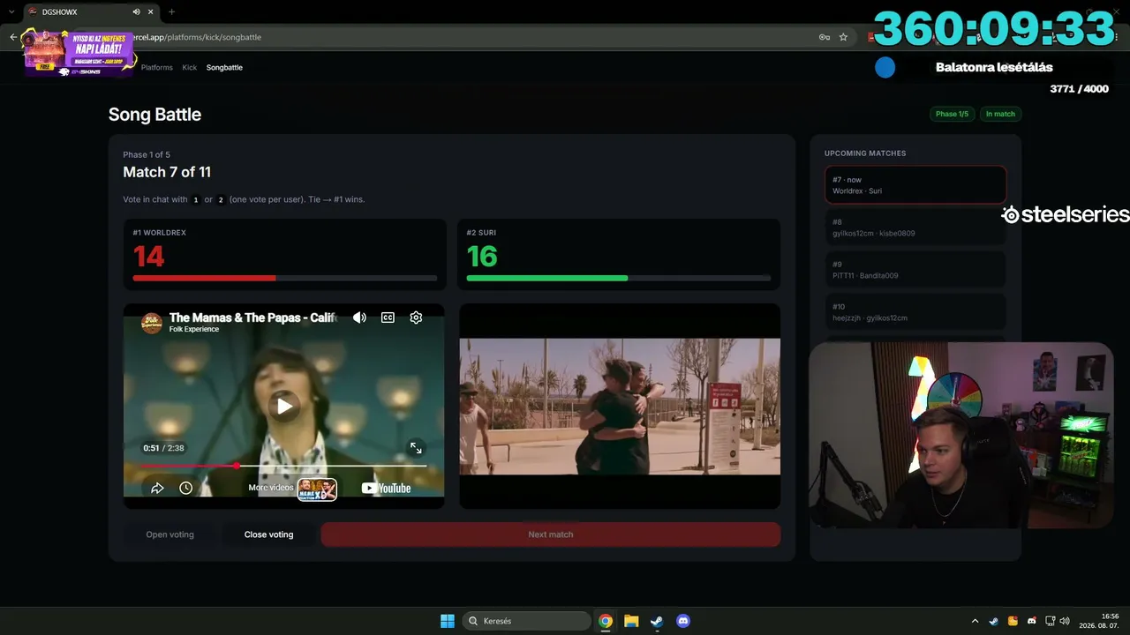Open Steam from the taskbar
This screenshot has height=635, width=1130.
pos(657,621)
